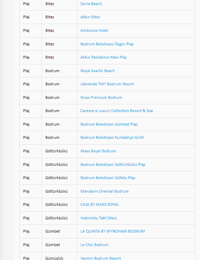Open Mandarin Oriental Bodrum link
The image size is (200, 260).
click(x=104, y=191)
